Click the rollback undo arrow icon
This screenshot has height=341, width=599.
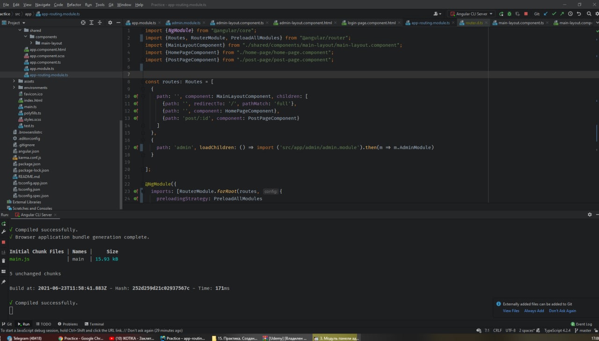click(x=579, y=14)
